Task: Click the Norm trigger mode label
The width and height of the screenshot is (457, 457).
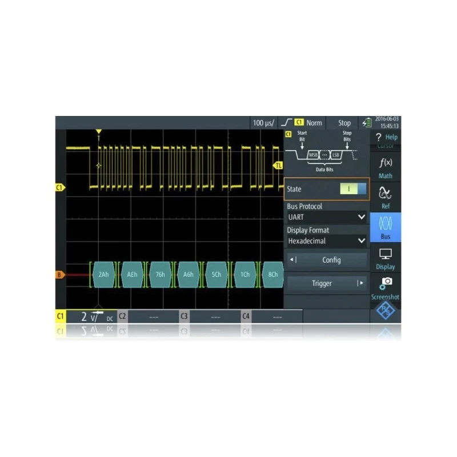Action: pos(314,123)
